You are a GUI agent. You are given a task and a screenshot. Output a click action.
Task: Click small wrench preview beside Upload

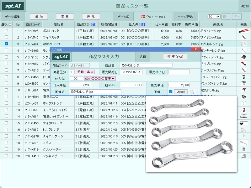pyautogui.click(x=192, y=92)
